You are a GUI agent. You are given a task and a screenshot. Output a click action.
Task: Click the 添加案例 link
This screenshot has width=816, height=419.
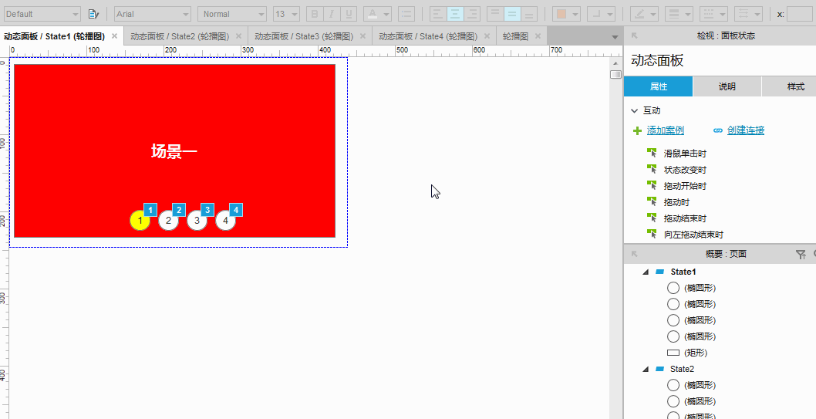click(665, 130)
